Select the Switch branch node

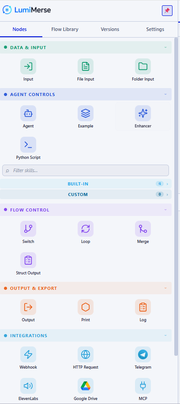coord(28,229)
